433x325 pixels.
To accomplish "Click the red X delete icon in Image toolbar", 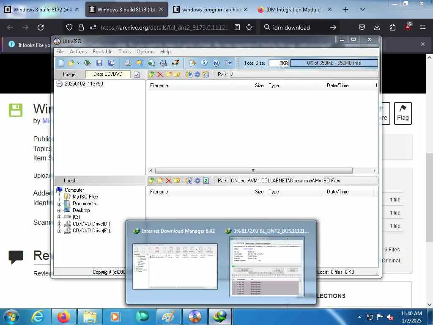I will [160, 74].
